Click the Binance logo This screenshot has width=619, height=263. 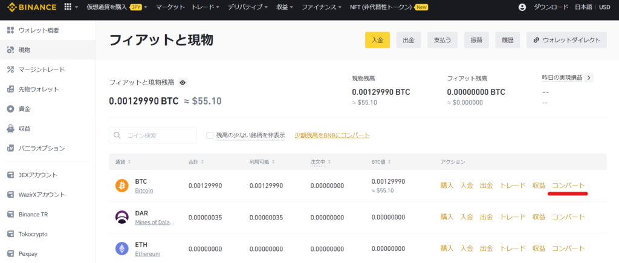(31, 7)
